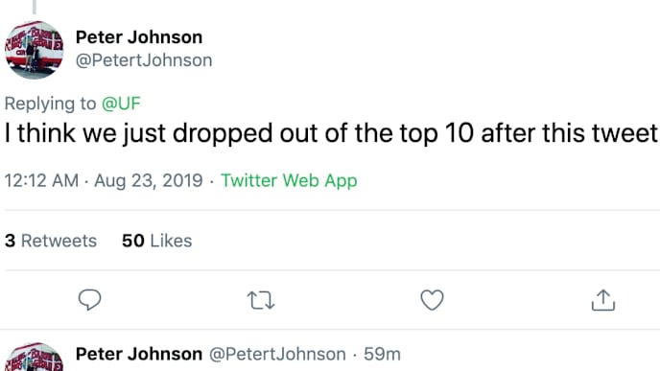The width and height of the screenshot is (660, 371).
Task: Like the tweet with heart icon
Action: 433,300
